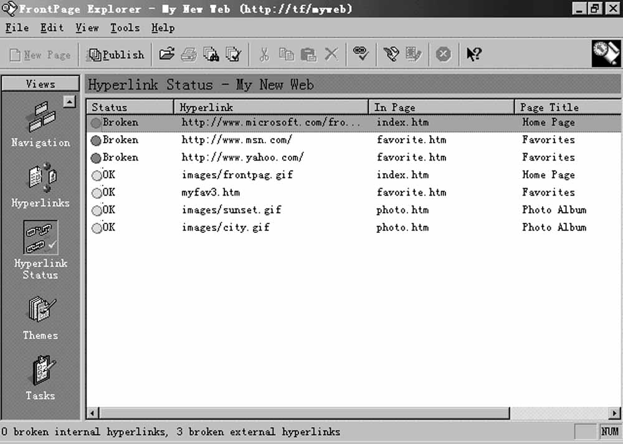Open the Tasks view
Viewport: 623px width, 444px height.
tap(40, 377)
